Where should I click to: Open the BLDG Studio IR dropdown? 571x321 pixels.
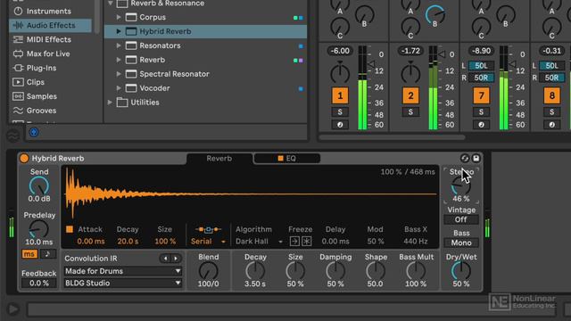123,284
